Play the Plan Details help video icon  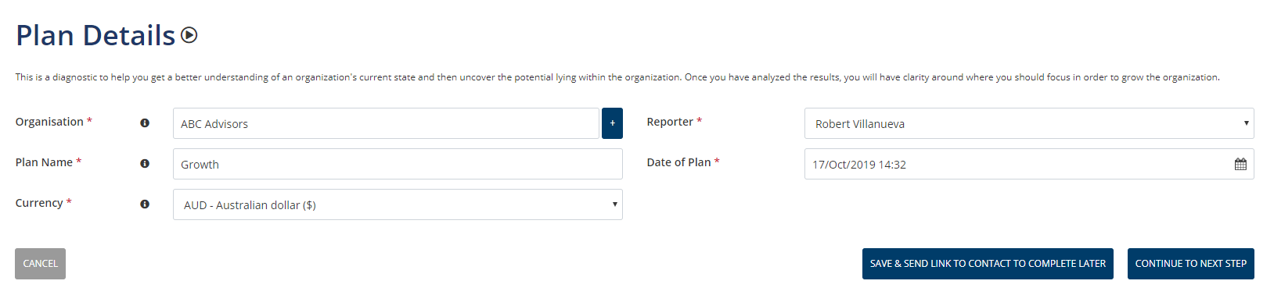[189, 35]
